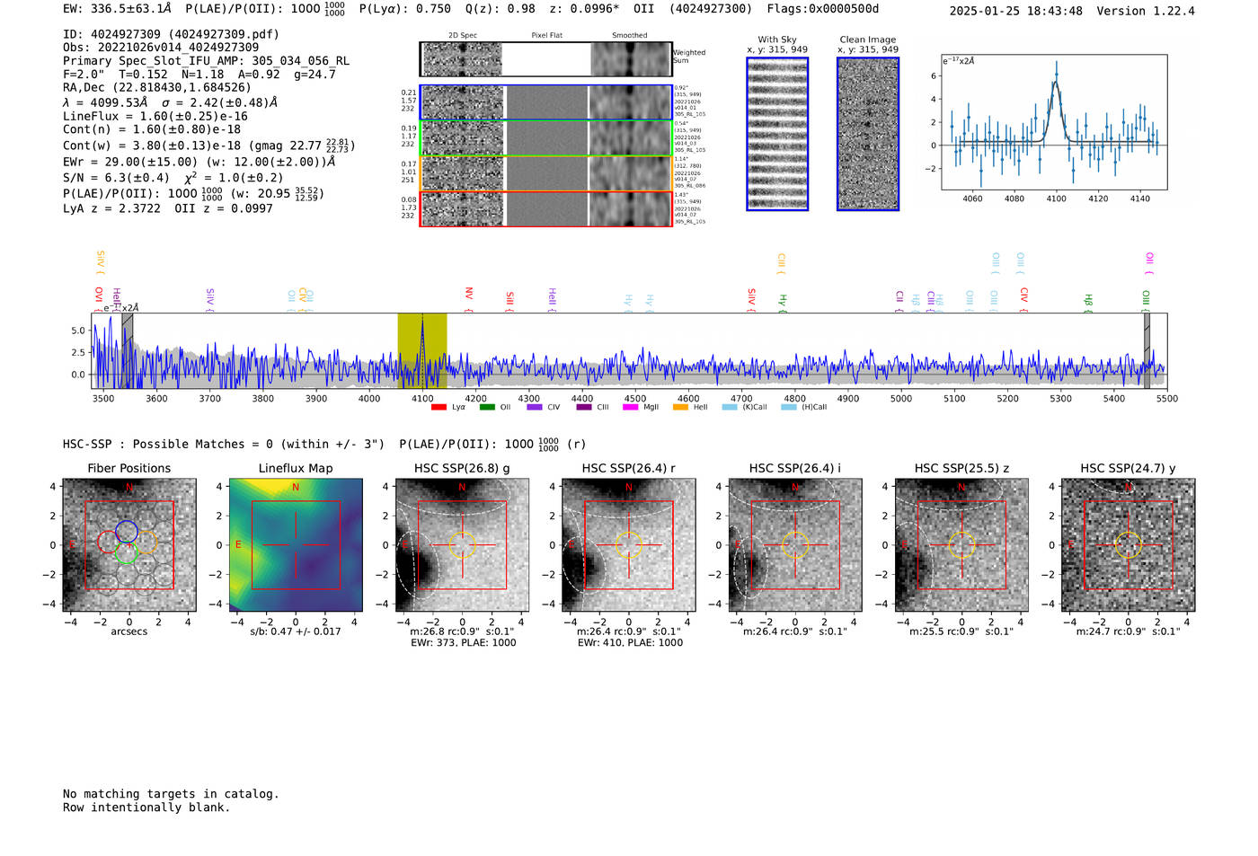Click the Version 1.22.4 label
This screenshot has width=1258, height=856.
(x=1147, y=11)
